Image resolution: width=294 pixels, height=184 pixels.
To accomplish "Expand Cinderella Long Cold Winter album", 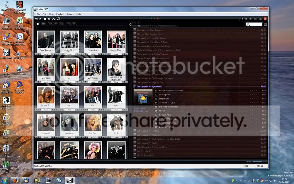I will coord(200,38).
